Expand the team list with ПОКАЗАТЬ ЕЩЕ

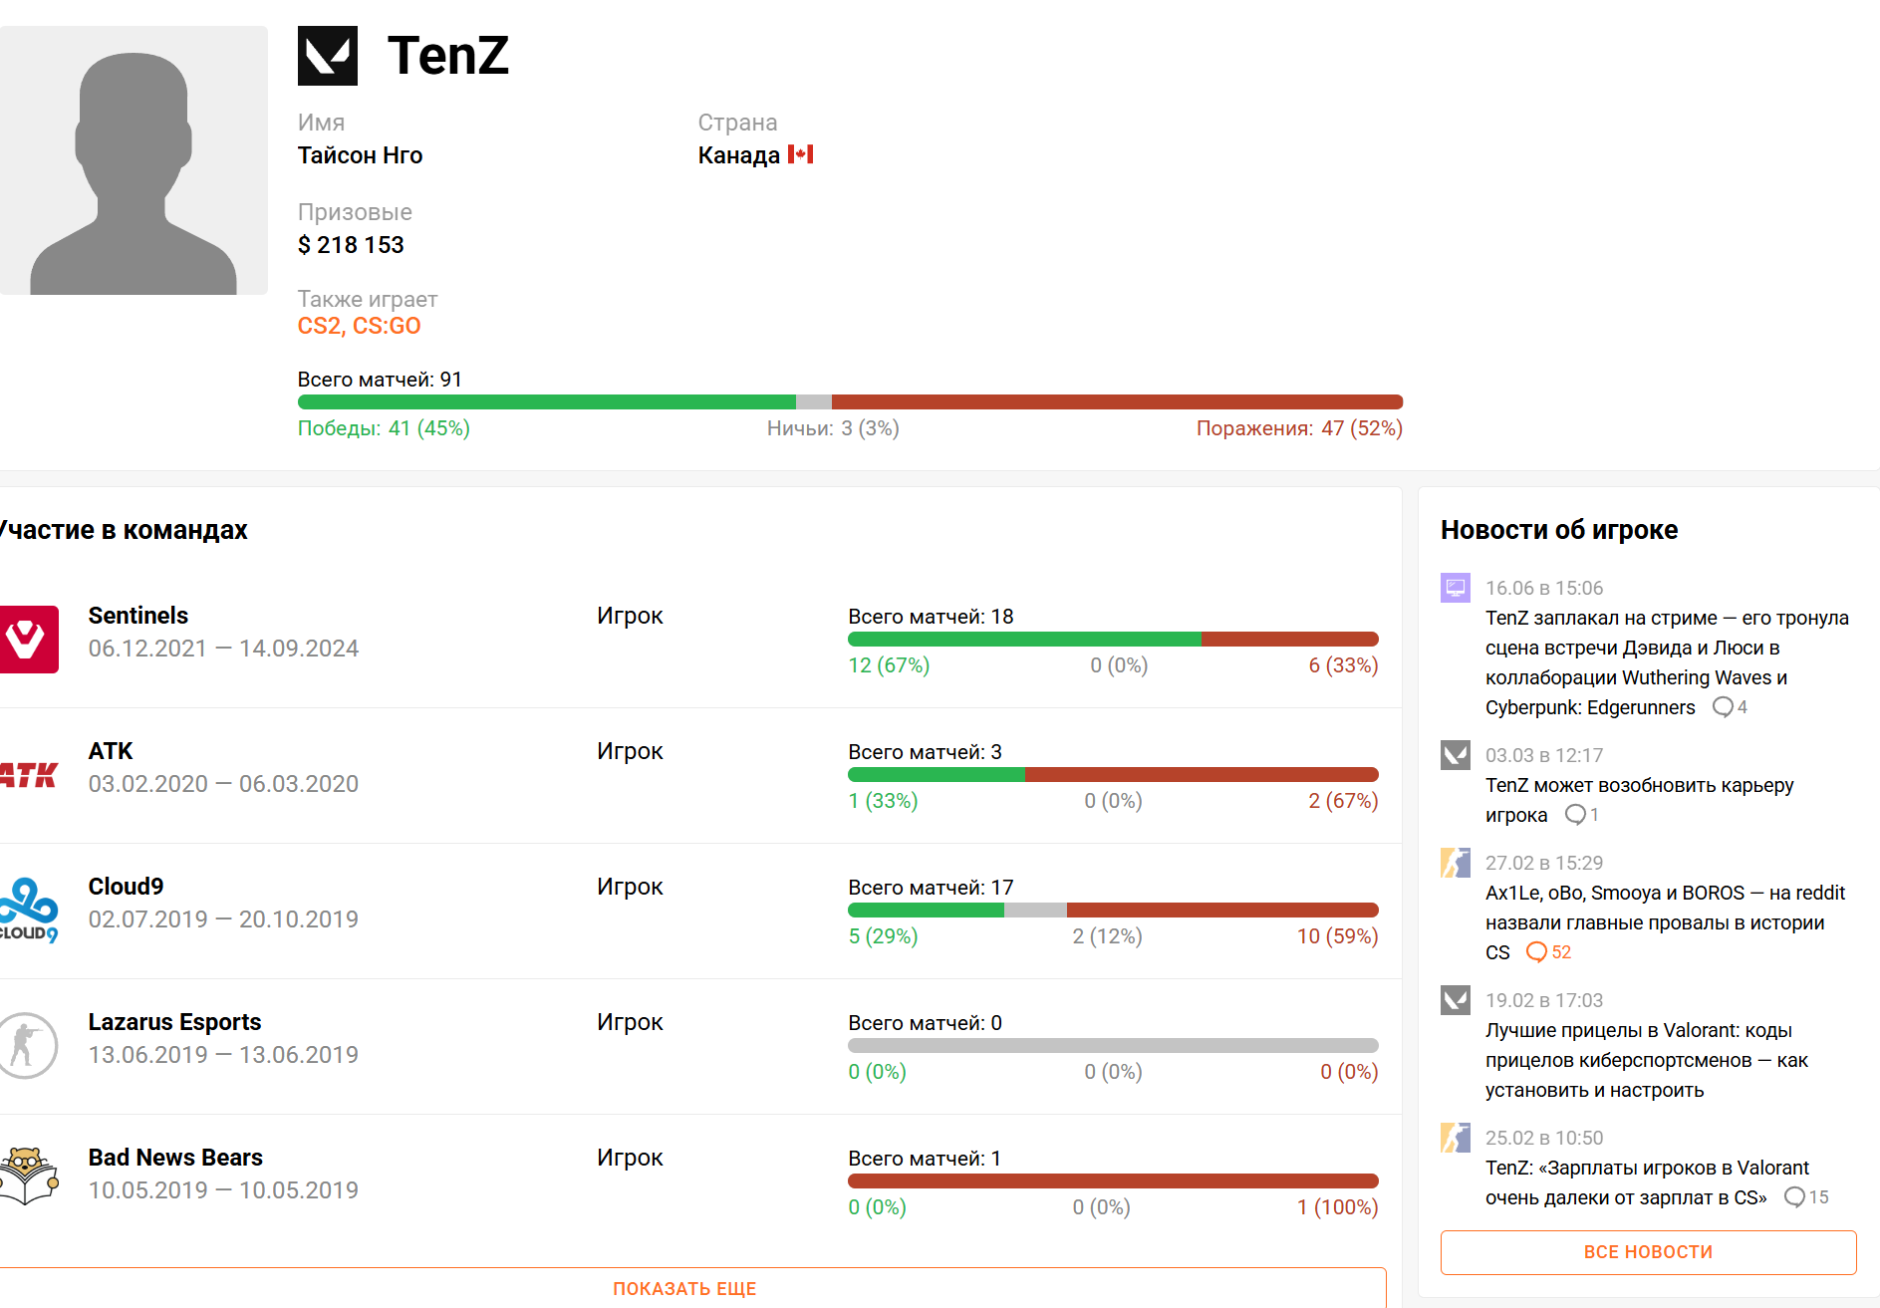tap(684, 1288)
